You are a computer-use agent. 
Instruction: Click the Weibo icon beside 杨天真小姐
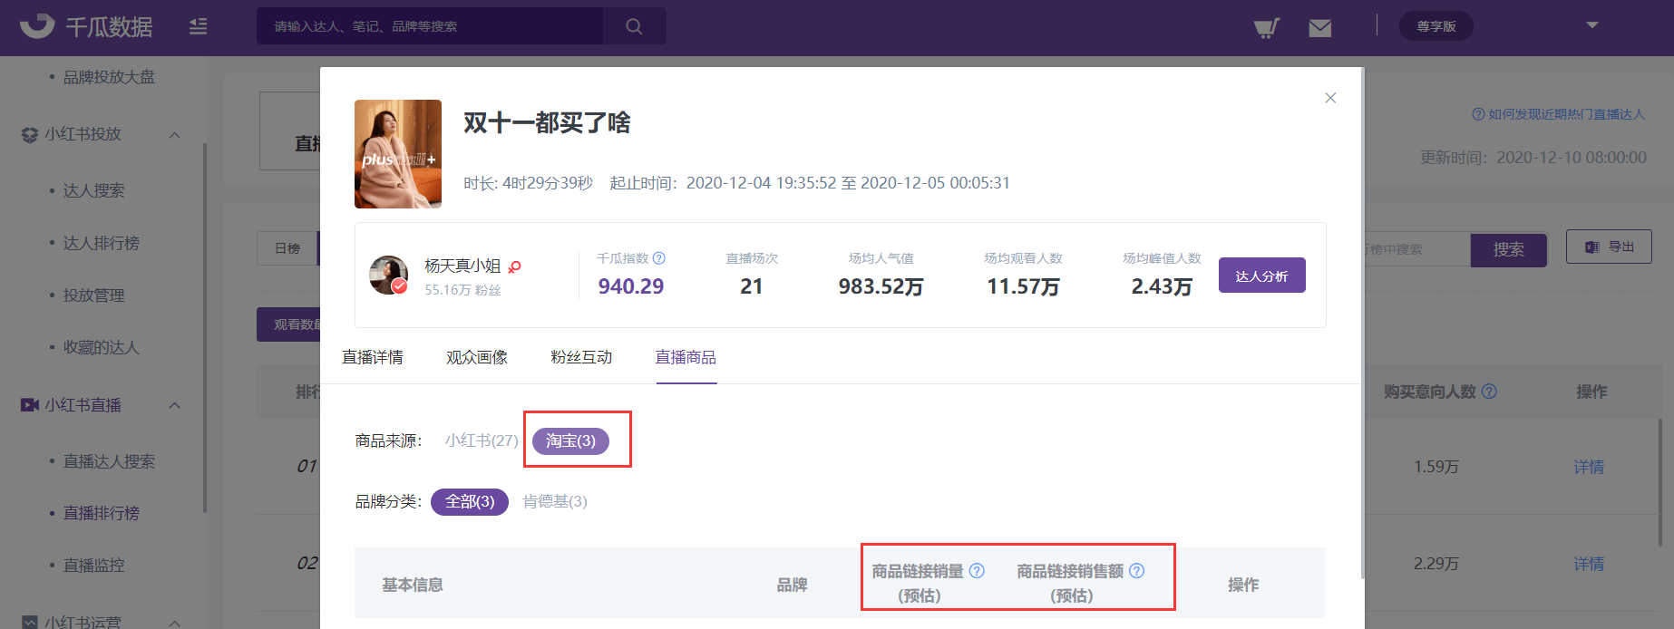514,266
